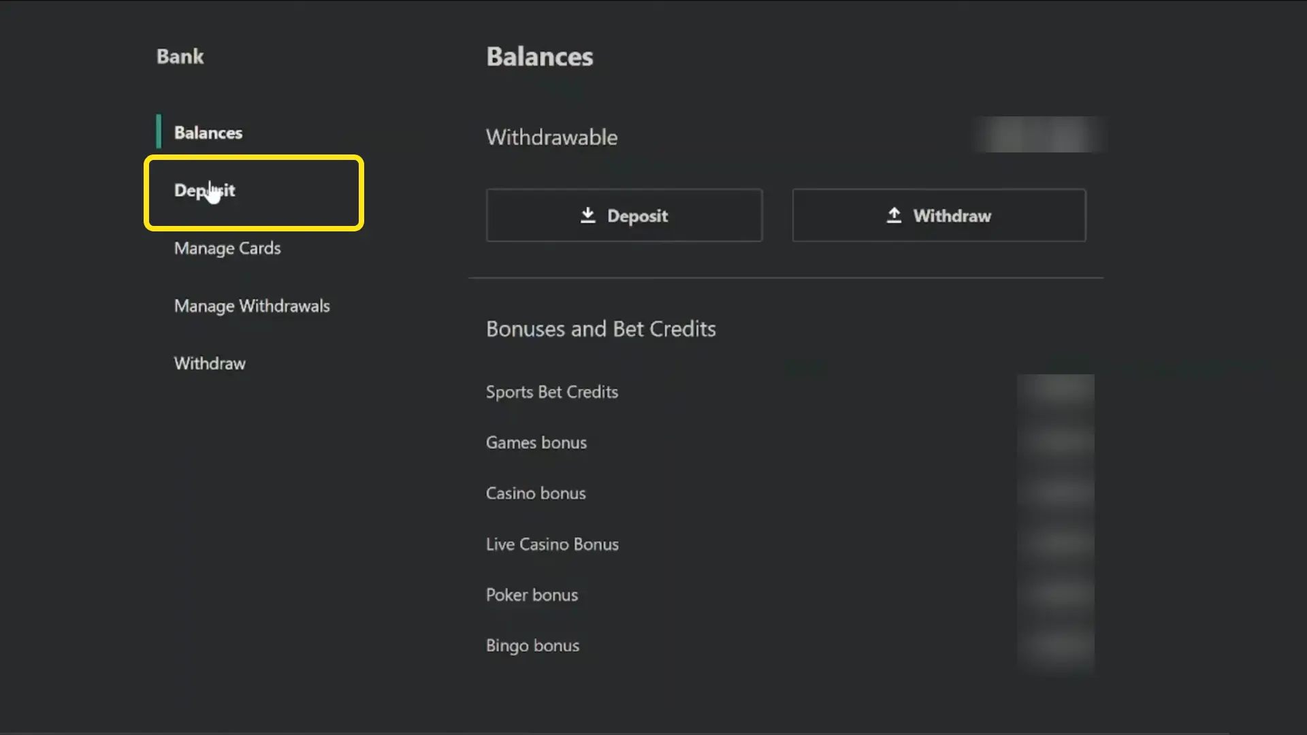This screenshot has width=1307, height=735.
Task: Click the upload arrow icon on Withdraw button
Action: (894, 216)
